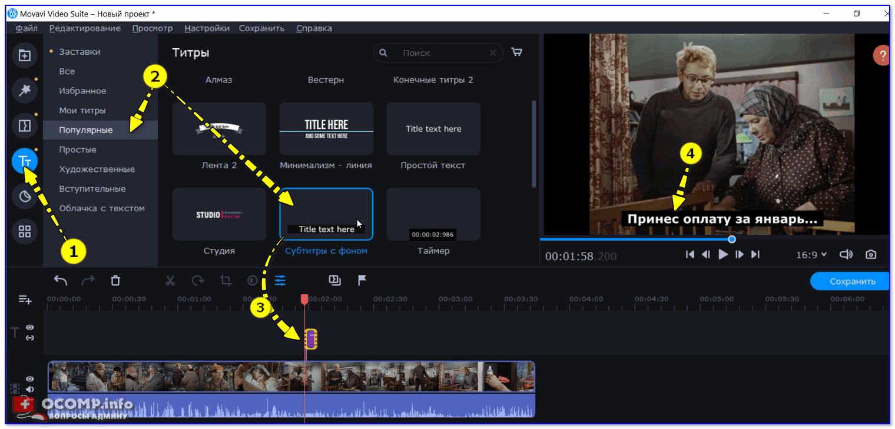This screenshot has width=895, height=429.
Task: Select the Популярные category
Action: pos(100,130)
